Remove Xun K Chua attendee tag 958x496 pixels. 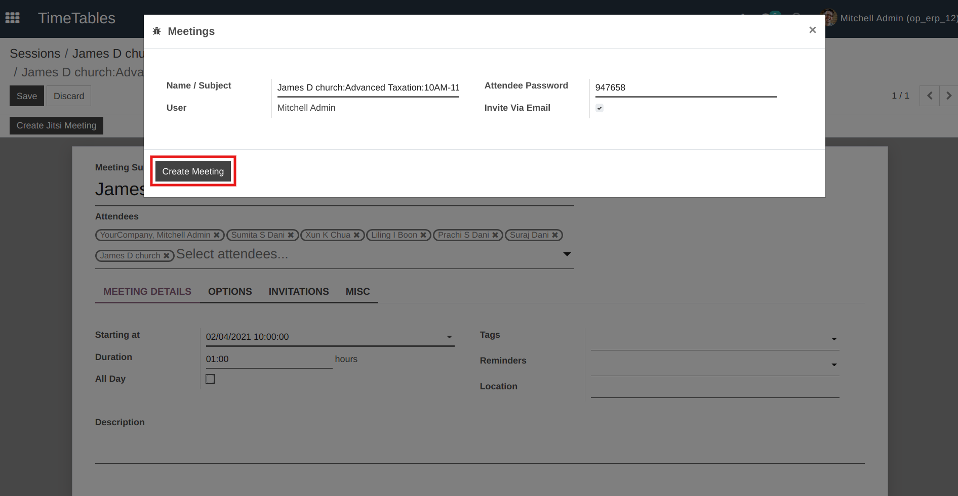pos(356,235)
